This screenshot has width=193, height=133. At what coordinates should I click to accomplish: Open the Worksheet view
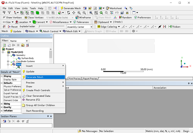pyautogui.click(x=114, y=8)
